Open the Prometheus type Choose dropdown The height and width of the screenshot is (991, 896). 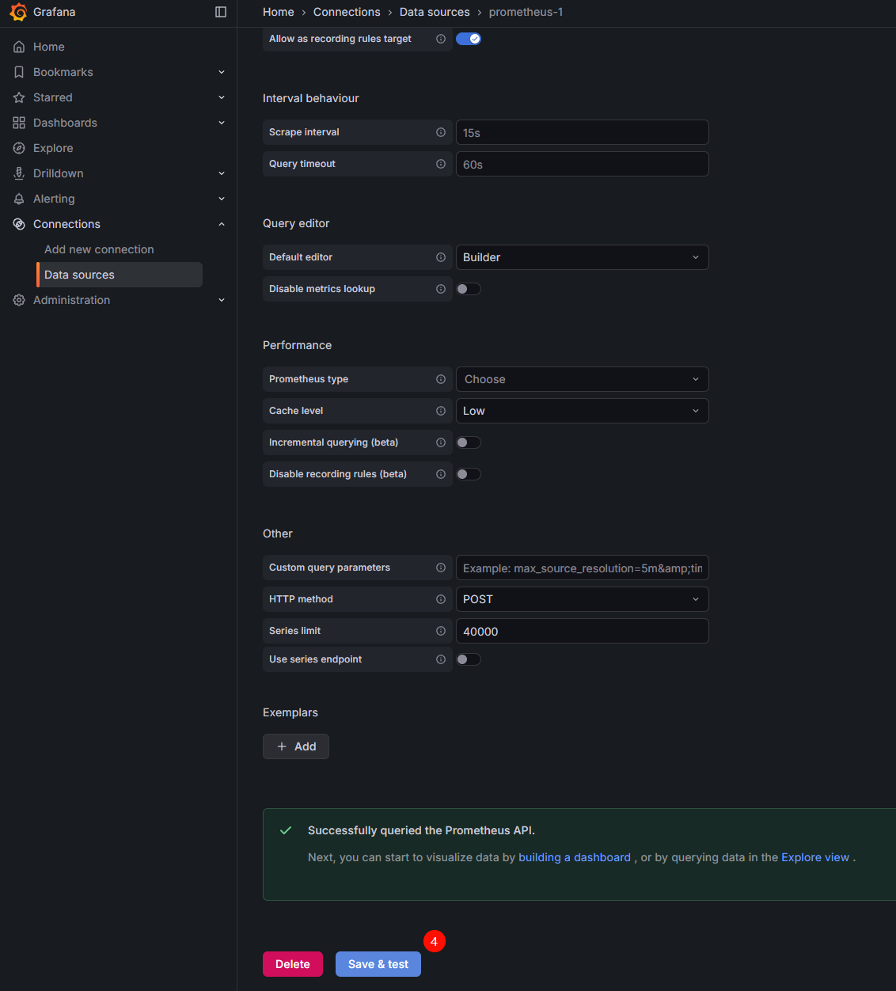[x=582, y=379]
